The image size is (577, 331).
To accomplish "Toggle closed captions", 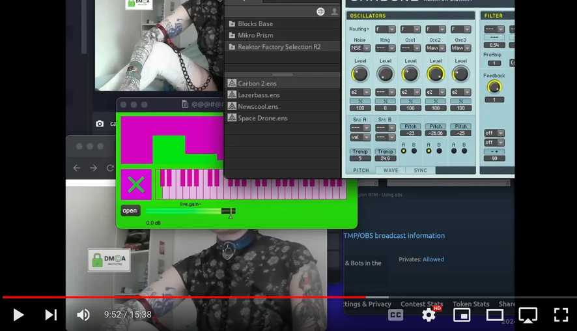I will tap(395, 315).
